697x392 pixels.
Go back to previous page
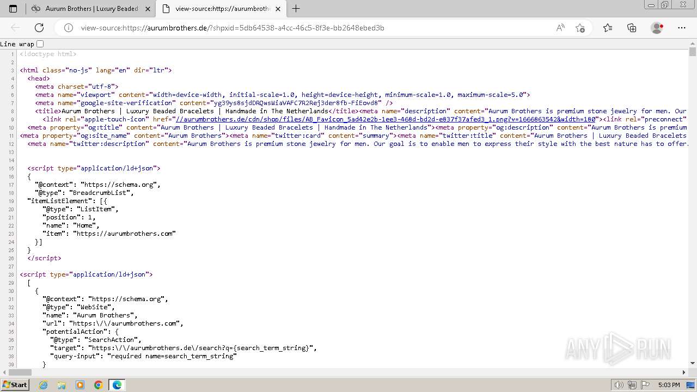[15, 28]
